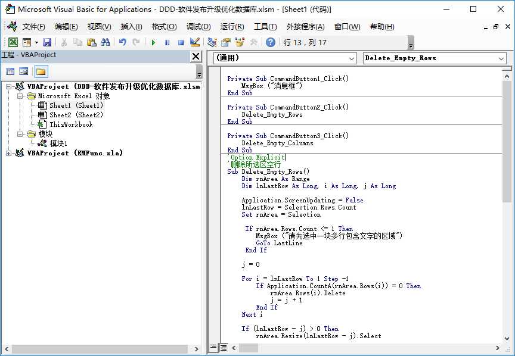515x356 pixels.
Task: Open Find with the binoculars icon
Action: (105, 42)
